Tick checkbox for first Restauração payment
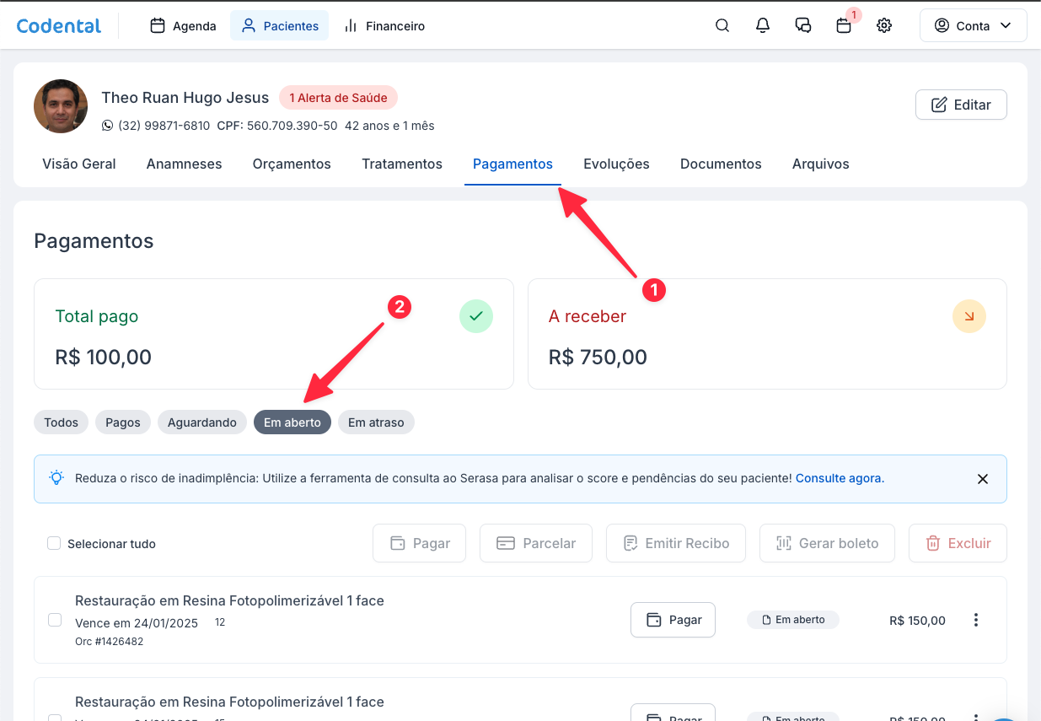Viewport: 1041px width, 721px height. click(55, 620)
